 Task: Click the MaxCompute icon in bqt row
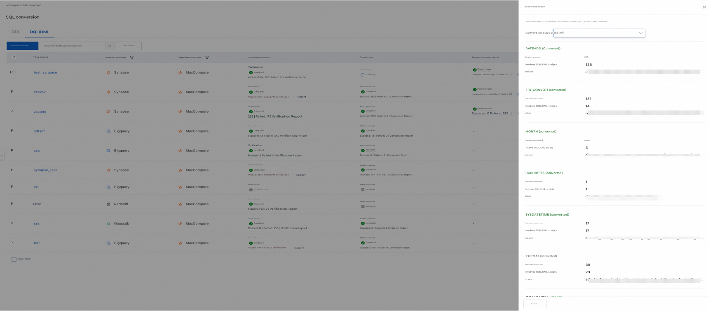(180, 243)
